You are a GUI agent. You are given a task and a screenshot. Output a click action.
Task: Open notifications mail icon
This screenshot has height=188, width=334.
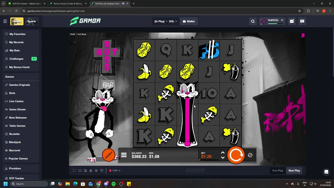(292, 21)
